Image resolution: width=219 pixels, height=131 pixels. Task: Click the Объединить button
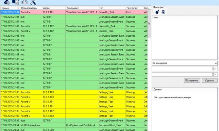coord(192,81)
